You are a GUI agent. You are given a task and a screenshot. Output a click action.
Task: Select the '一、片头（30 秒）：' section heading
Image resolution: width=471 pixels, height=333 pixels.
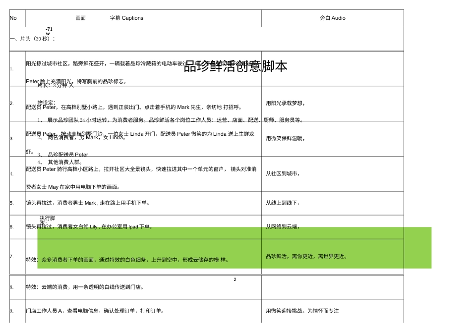click(x=33, y=39)
